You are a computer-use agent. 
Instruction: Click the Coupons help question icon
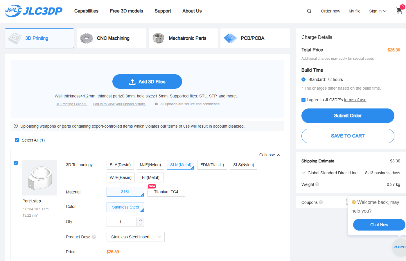(x=321, y=202)
